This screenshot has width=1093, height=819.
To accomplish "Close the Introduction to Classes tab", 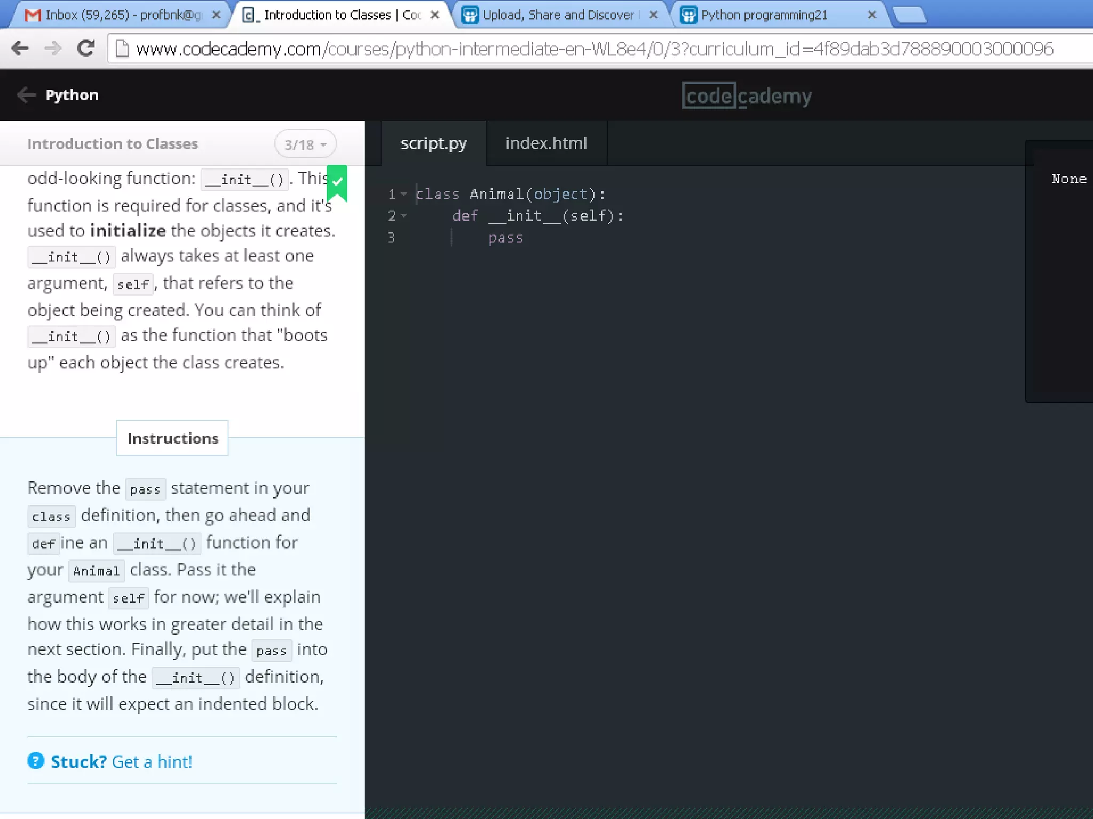I will click(435, 15).
